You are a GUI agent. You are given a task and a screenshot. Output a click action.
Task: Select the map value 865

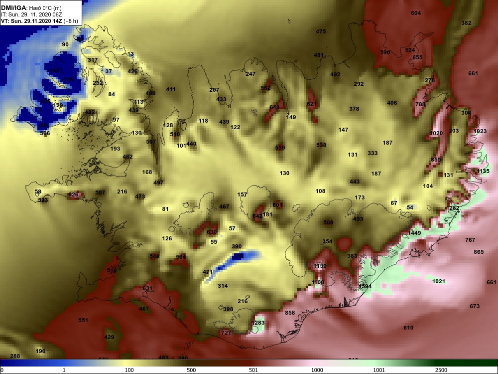pyautogui.click(x=479, y=252)
